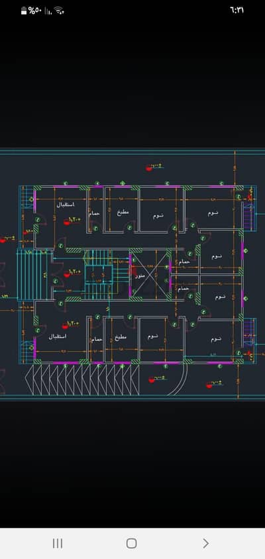Tap the battery percentage text
The height and width of the screenshot is (559, 265).
pyautogui.click(x=35, y=11)
